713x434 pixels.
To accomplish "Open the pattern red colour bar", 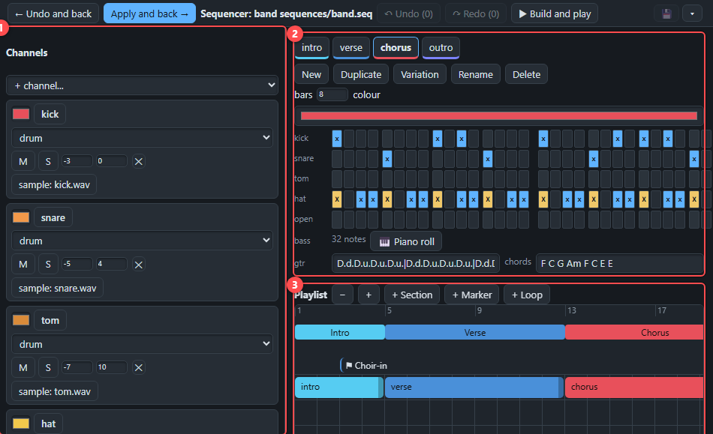I will [x=499, y=115].
